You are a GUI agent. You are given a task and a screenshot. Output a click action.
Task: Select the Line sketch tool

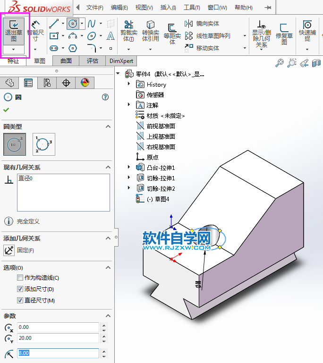click(x=54, y=24)
